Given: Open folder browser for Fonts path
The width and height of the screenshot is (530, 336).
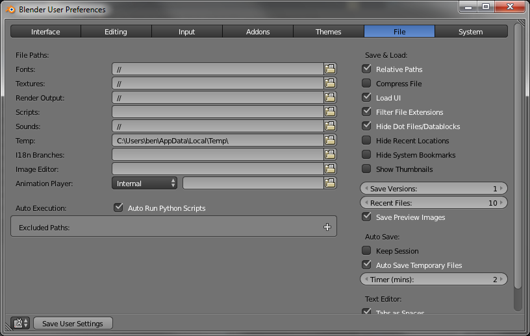Looking at the screenshot, I should pos(330,69).
